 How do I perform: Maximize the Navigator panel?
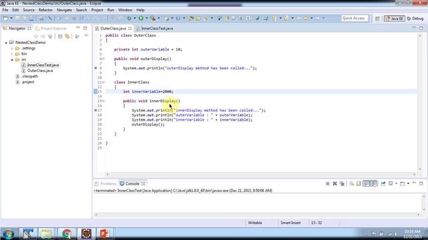point(85,28)
